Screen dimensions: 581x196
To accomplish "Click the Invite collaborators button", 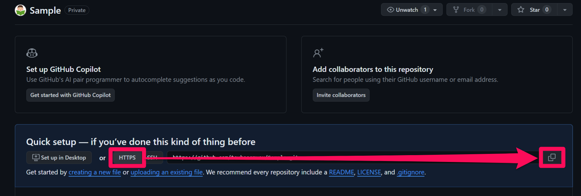I will tap(341, 95).
